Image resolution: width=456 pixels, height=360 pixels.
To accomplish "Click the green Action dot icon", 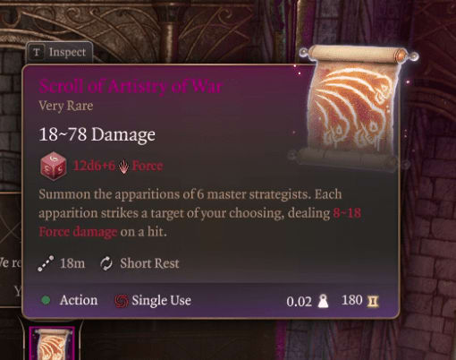I will [x=46, y=300].
